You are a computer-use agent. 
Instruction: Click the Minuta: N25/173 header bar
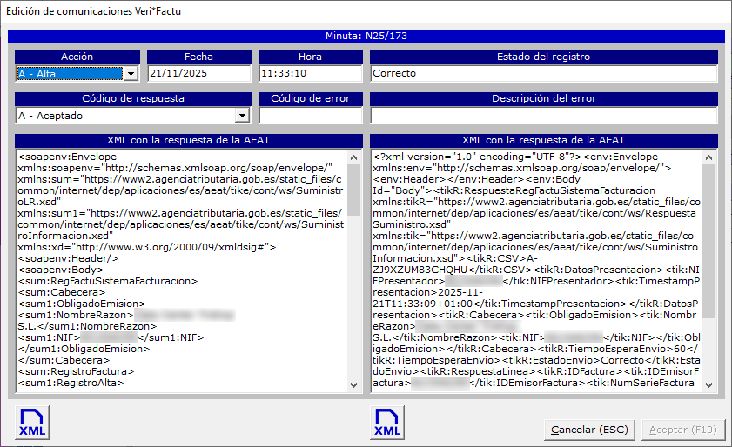[x=366, y=37]
